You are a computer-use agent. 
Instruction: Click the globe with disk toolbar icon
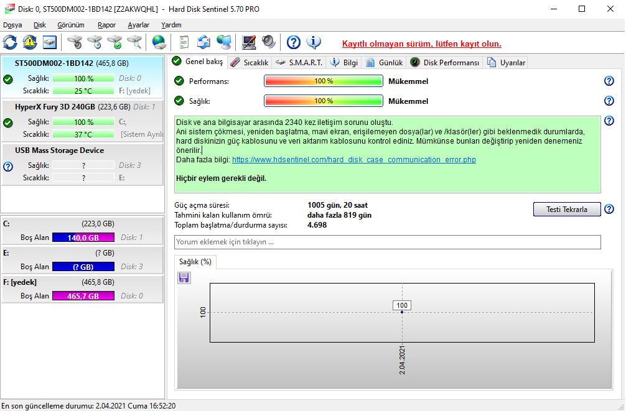coord(159,42)
